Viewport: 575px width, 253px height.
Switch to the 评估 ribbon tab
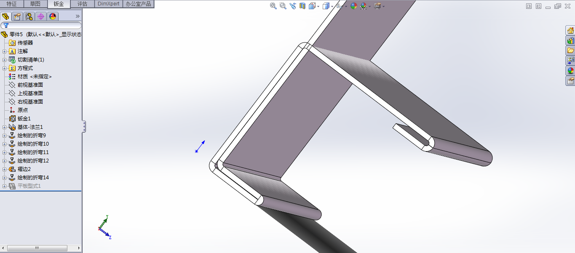83,4
